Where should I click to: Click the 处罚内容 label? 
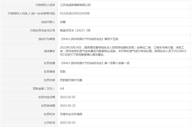pos(49,80)
